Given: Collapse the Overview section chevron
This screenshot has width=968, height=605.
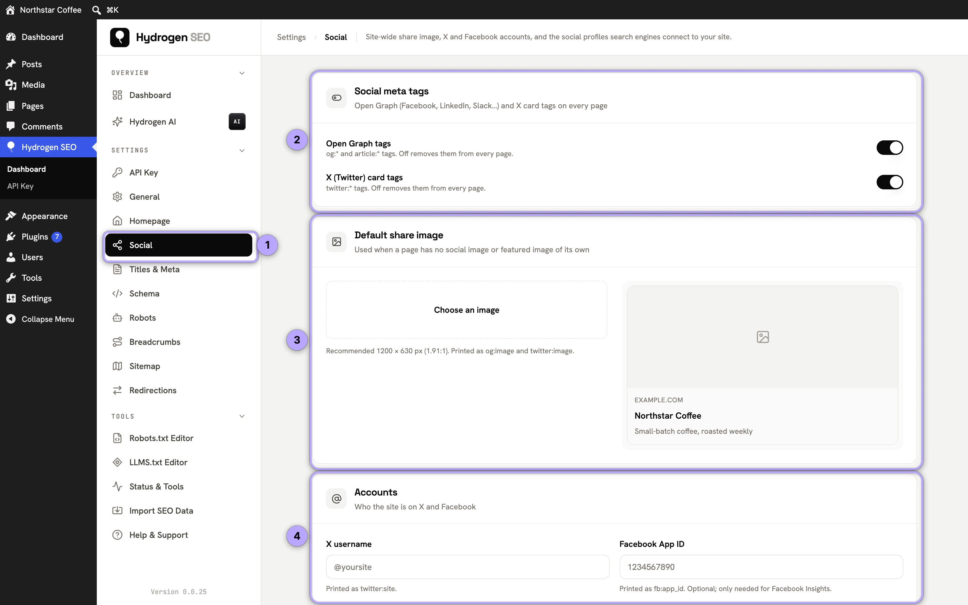Looking at the screenshot, I should [242, 73].
